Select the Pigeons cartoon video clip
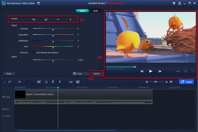Viewport: 198px width, 132px height. [x=83, y=94]
